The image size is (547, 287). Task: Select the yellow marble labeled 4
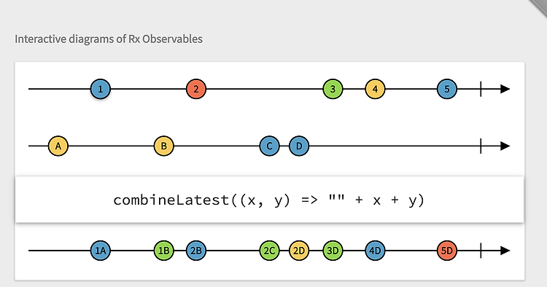point(375,89)
